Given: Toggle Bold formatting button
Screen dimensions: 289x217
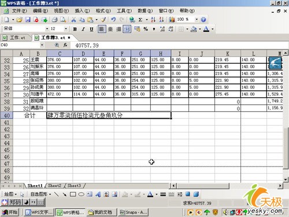Looking at the screenshot, I should pyautogui.click(x=75, y=29).
